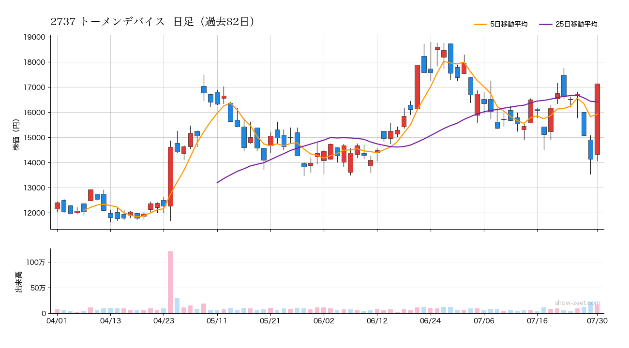
Task: Click the 12000 price axis label
Action: (x=34, y=213)
